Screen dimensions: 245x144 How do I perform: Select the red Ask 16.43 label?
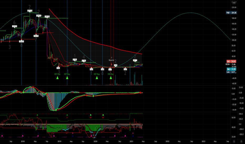[x=231, y=62]
